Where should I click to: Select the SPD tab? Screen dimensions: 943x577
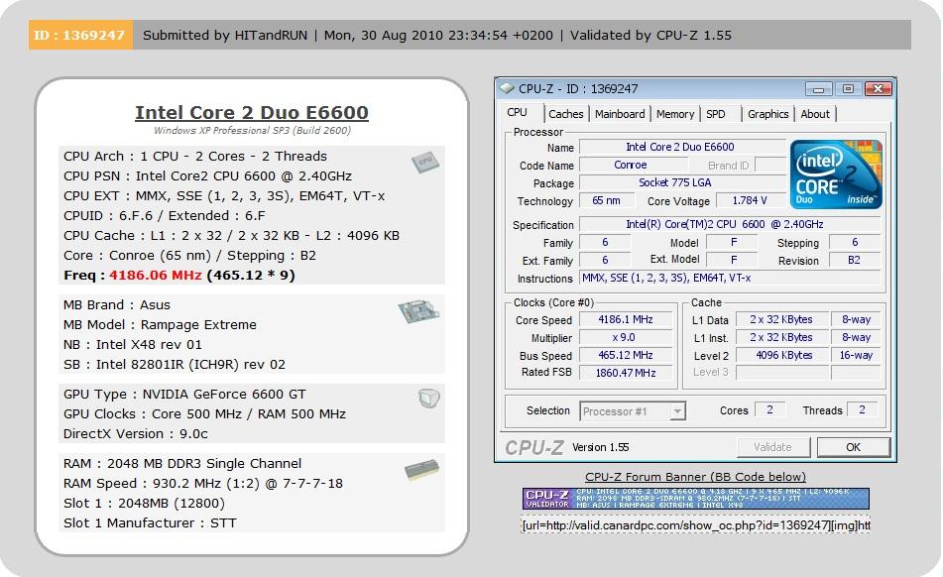[716, 114]
